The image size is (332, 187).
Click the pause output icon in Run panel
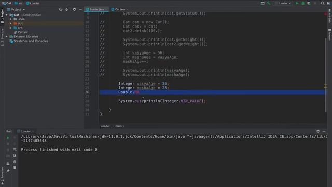click(x=8, y=150)
